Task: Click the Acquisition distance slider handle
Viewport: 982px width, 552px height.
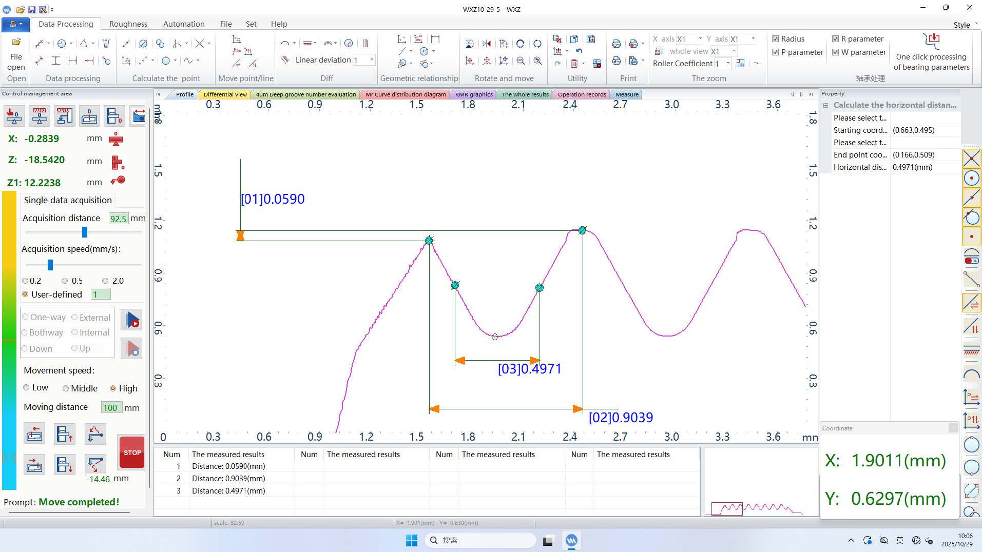Action: [x=85, y=232]
